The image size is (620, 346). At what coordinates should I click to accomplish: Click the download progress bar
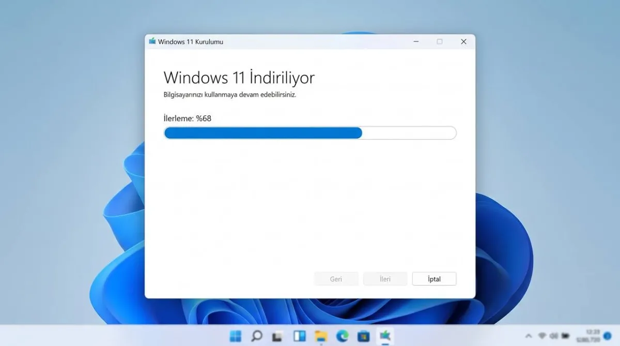(310, 133)
